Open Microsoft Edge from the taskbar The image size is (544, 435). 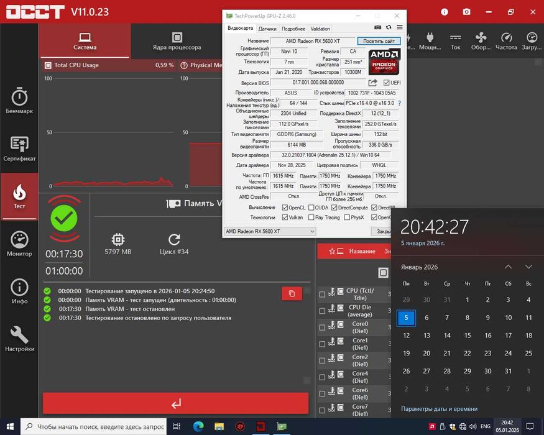[198, 427]
